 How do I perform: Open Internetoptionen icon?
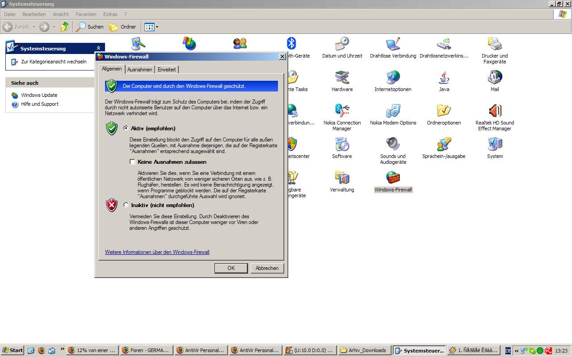pyautogui.click(x=393, y=81)
